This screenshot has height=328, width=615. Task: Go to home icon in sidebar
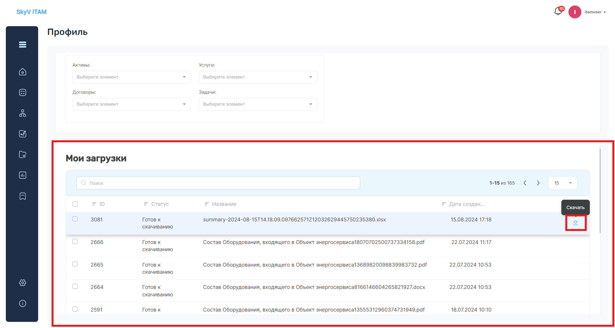(23, 72)
